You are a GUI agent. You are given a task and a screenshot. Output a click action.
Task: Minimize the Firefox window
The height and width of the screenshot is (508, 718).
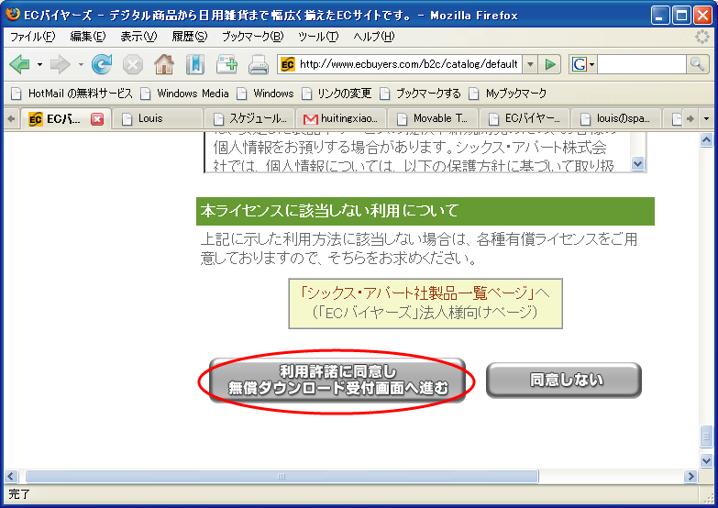click(x=660, y=16)
